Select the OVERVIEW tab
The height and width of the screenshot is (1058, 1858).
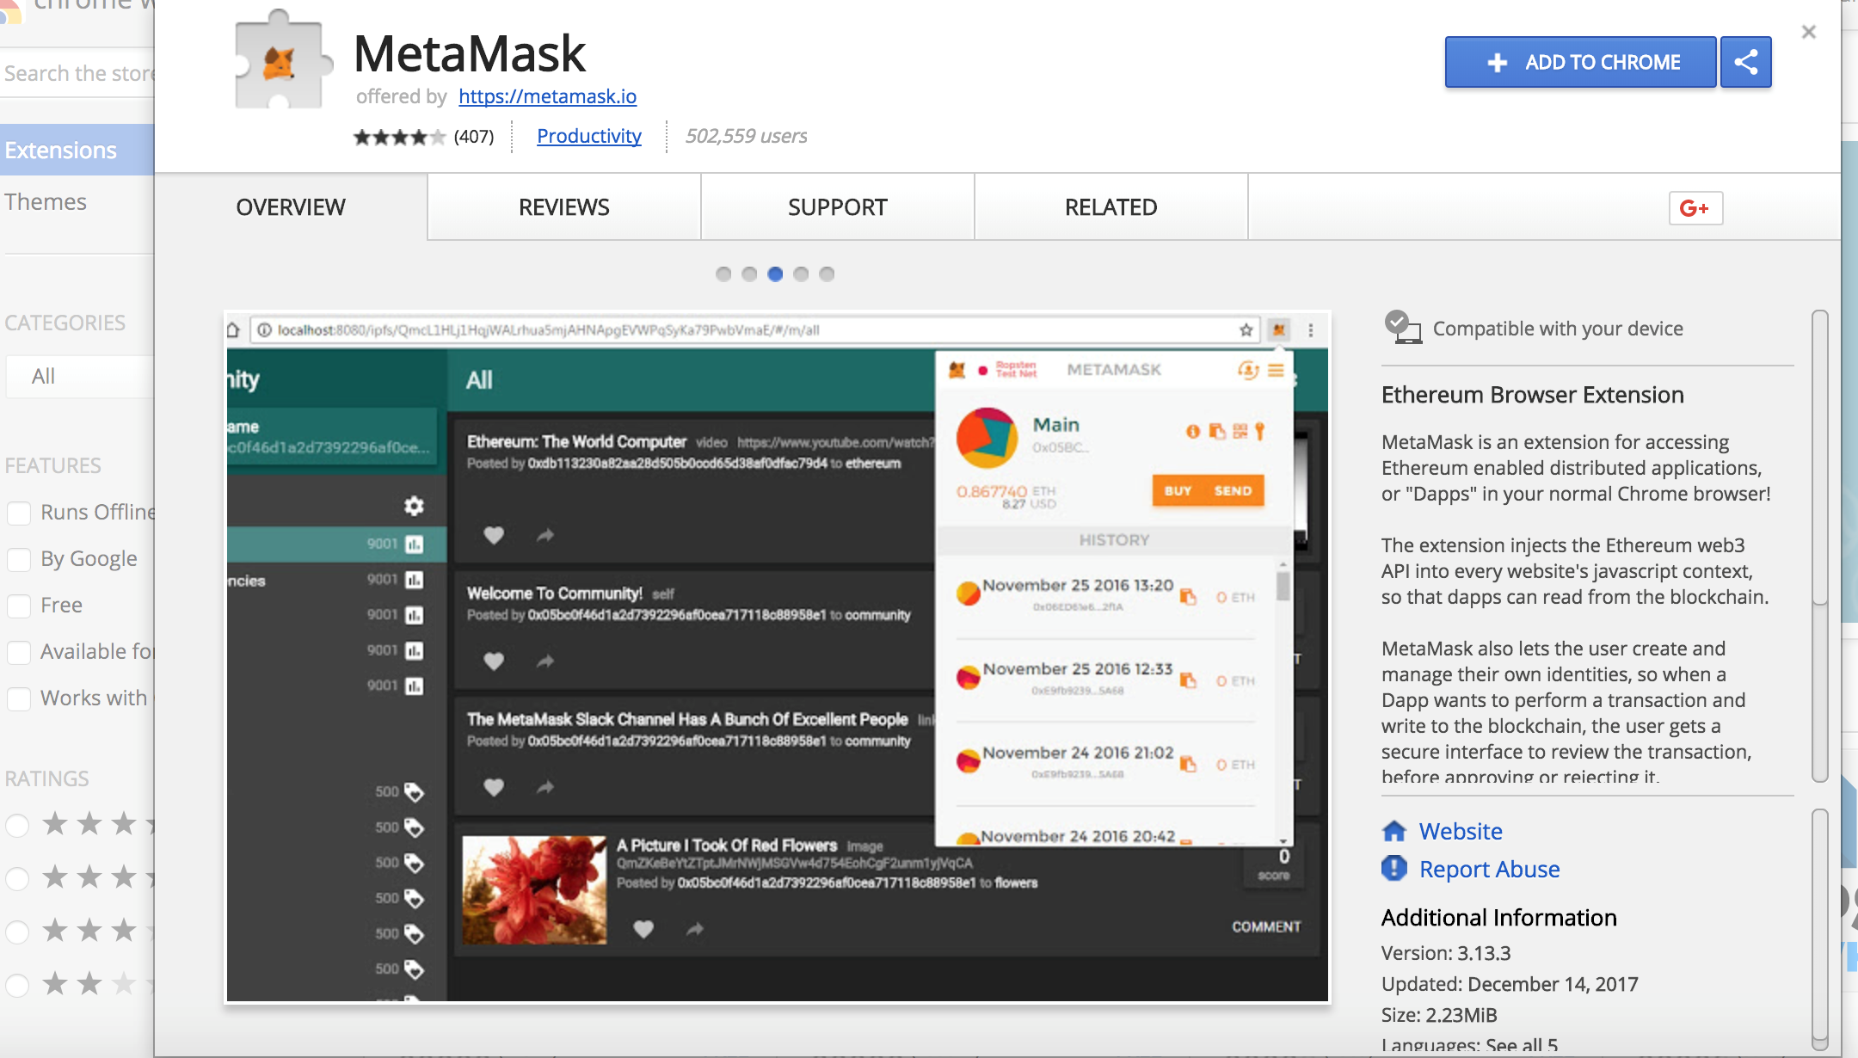pyautogui.click(x=290, y=206)
